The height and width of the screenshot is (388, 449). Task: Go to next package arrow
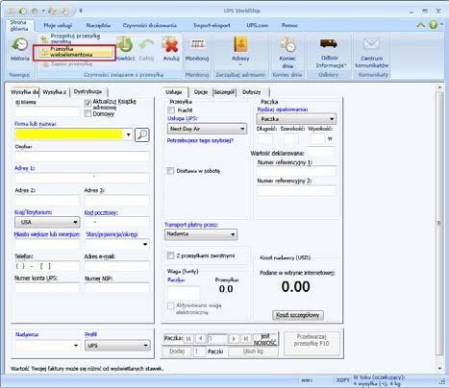[234, 338]
